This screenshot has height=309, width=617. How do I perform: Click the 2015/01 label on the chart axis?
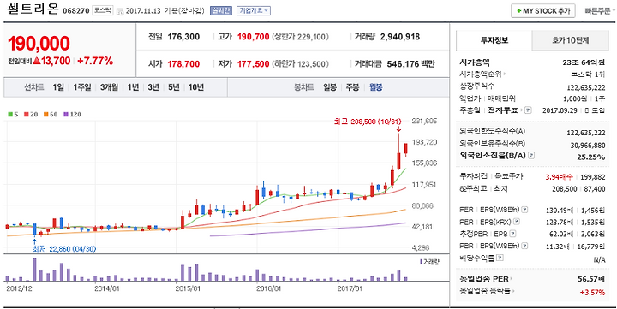click(189, 288)
